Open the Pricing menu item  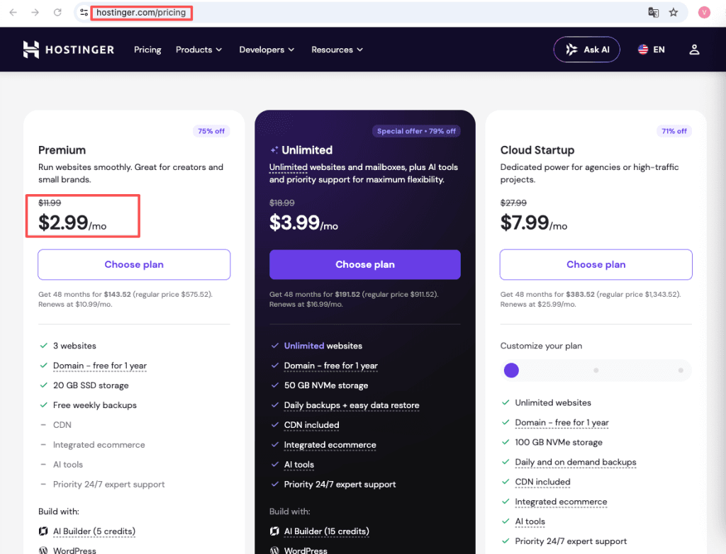coord(147,50)
